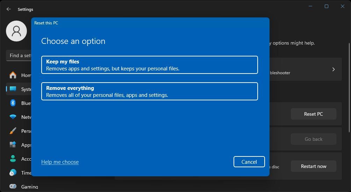The height and width of the screenshot is (192, 351).
Task: Minimize the Settings window
Action: coord(310,6)
